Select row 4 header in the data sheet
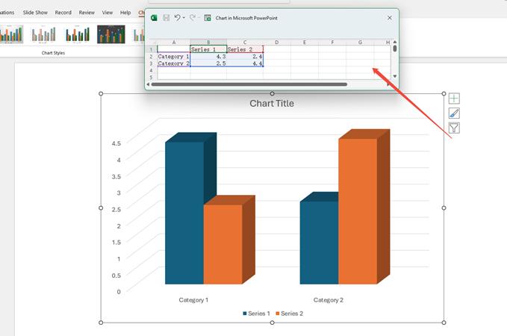The image size is (507, 336). tap(151, 70)
